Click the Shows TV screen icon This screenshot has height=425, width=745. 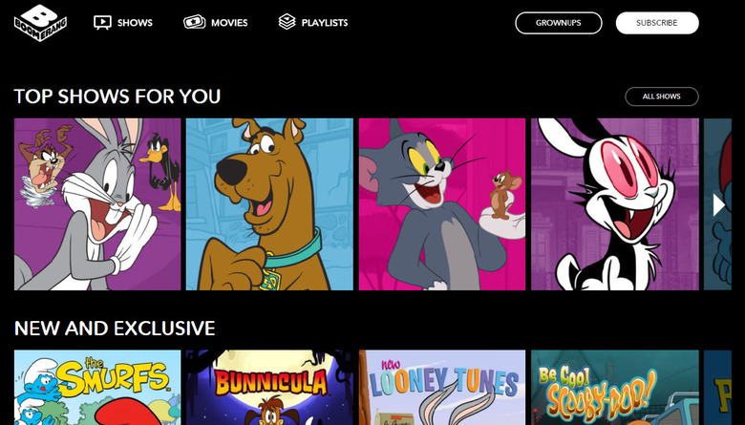point(103,22)
